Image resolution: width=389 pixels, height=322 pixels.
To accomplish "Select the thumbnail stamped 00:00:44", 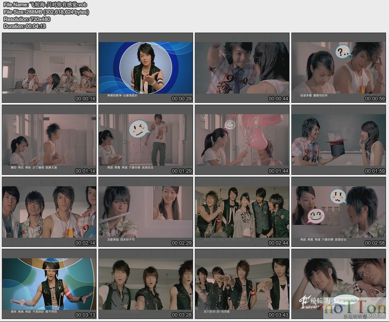I will pyautogui.click(x=242, y=68).
